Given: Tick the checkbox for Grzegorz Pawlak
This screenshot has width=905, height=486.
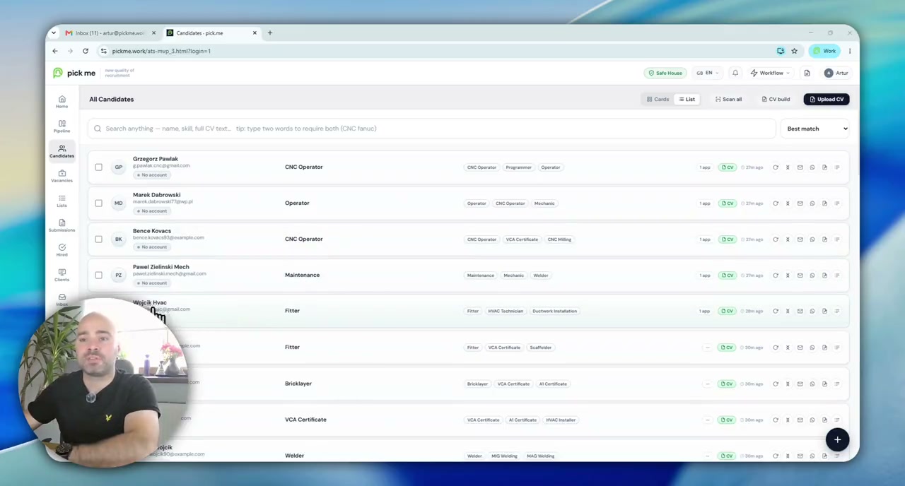Looking at the screenshot, I should point(98,167).
